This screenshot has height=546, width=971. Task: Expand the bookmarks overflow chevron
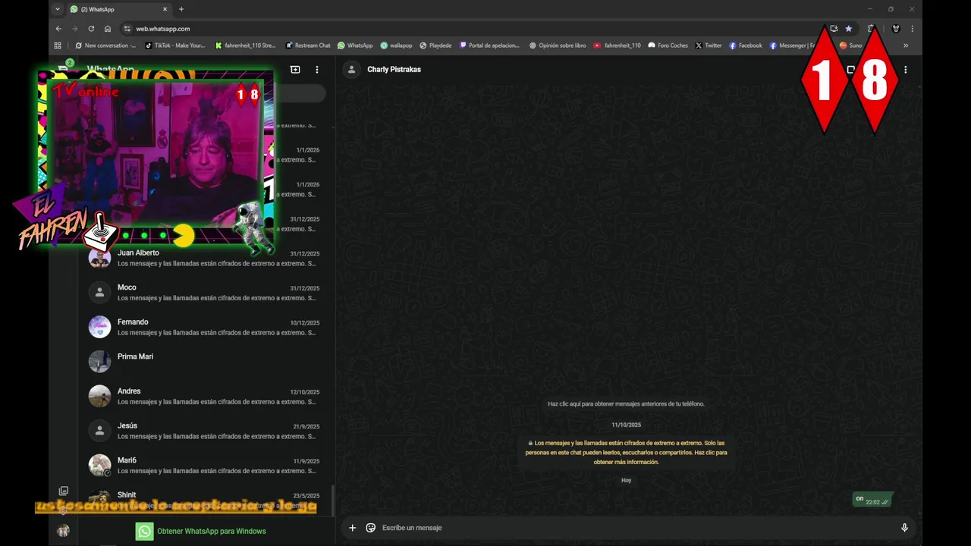point(906,45)
